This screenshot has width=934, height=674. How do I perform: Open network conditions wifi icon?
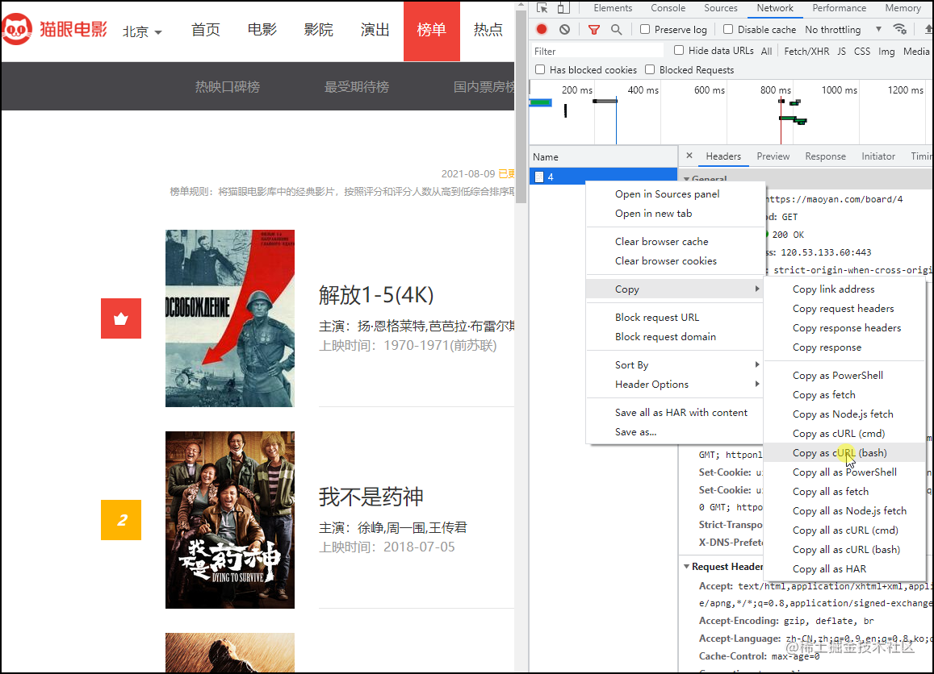coord(899,29)
